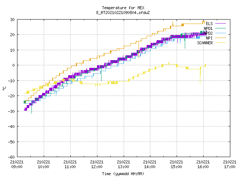Click the NPD2 legend label
This screenshot has height=177, width=237.
(208, 33)
